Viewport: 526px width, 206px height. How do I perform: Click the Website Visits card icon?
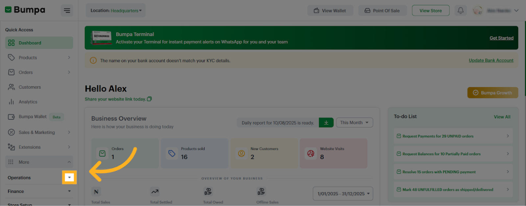(x=311, y=153)
